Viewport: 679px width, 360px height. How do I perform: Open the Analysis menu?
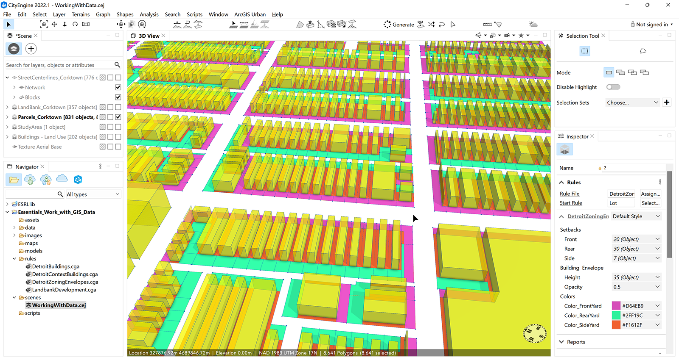pyautogui.click(x=149, y=14)
